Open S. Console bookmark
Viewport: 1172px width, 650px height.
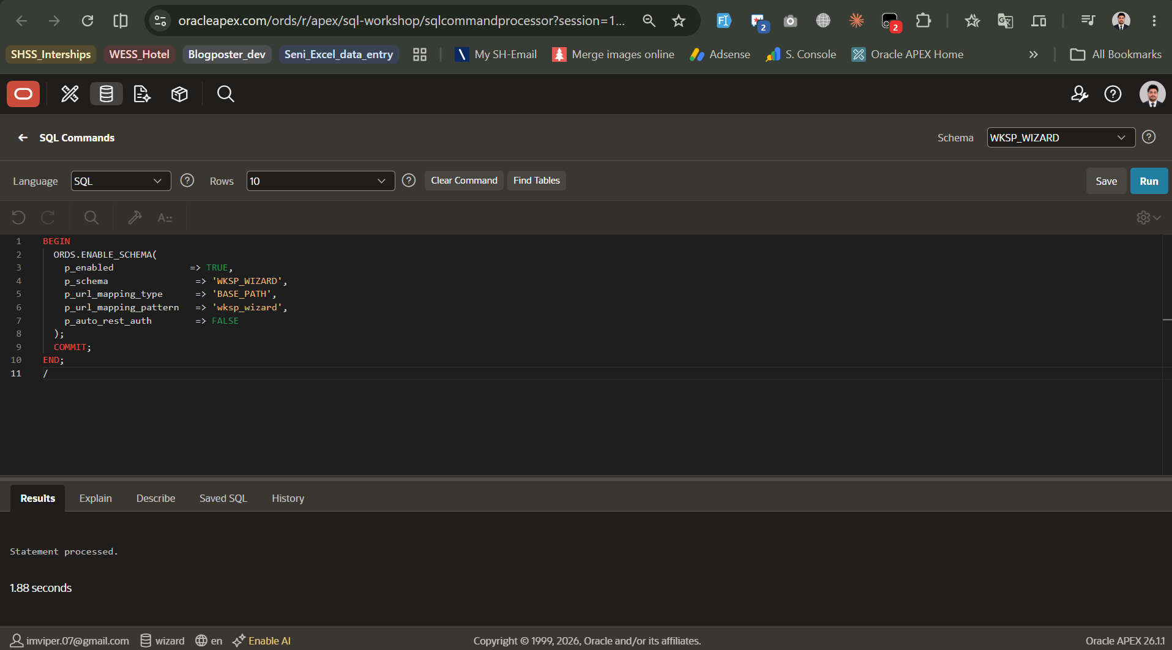(x=801, y=54)
